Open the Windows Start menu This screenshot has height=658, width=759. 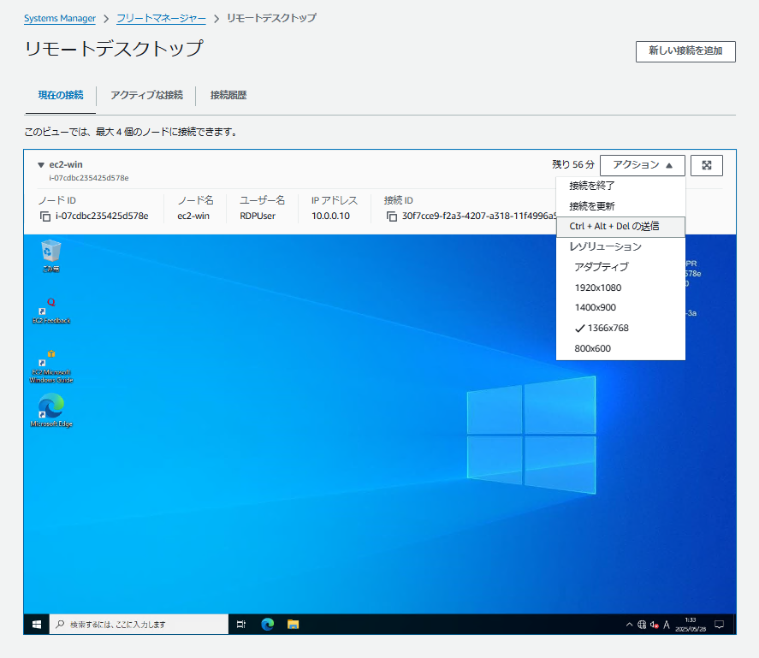click(37, 625)
